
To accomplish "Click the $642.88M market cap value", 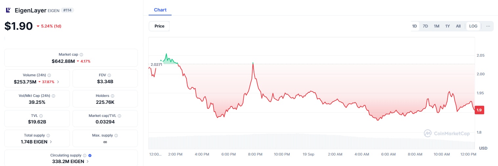I will pyautogui.click(x=63, y=61).
